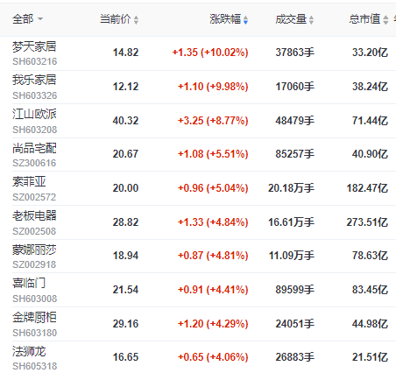Screen dimensions: 396x373
Task: Click the 当前价 column header
Action: click(116, 19)
